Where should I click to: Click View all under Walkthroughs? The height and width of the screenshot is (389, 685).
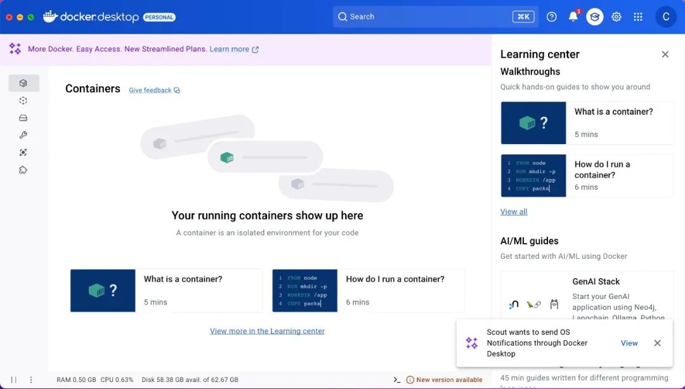click(x=514, y=211)
